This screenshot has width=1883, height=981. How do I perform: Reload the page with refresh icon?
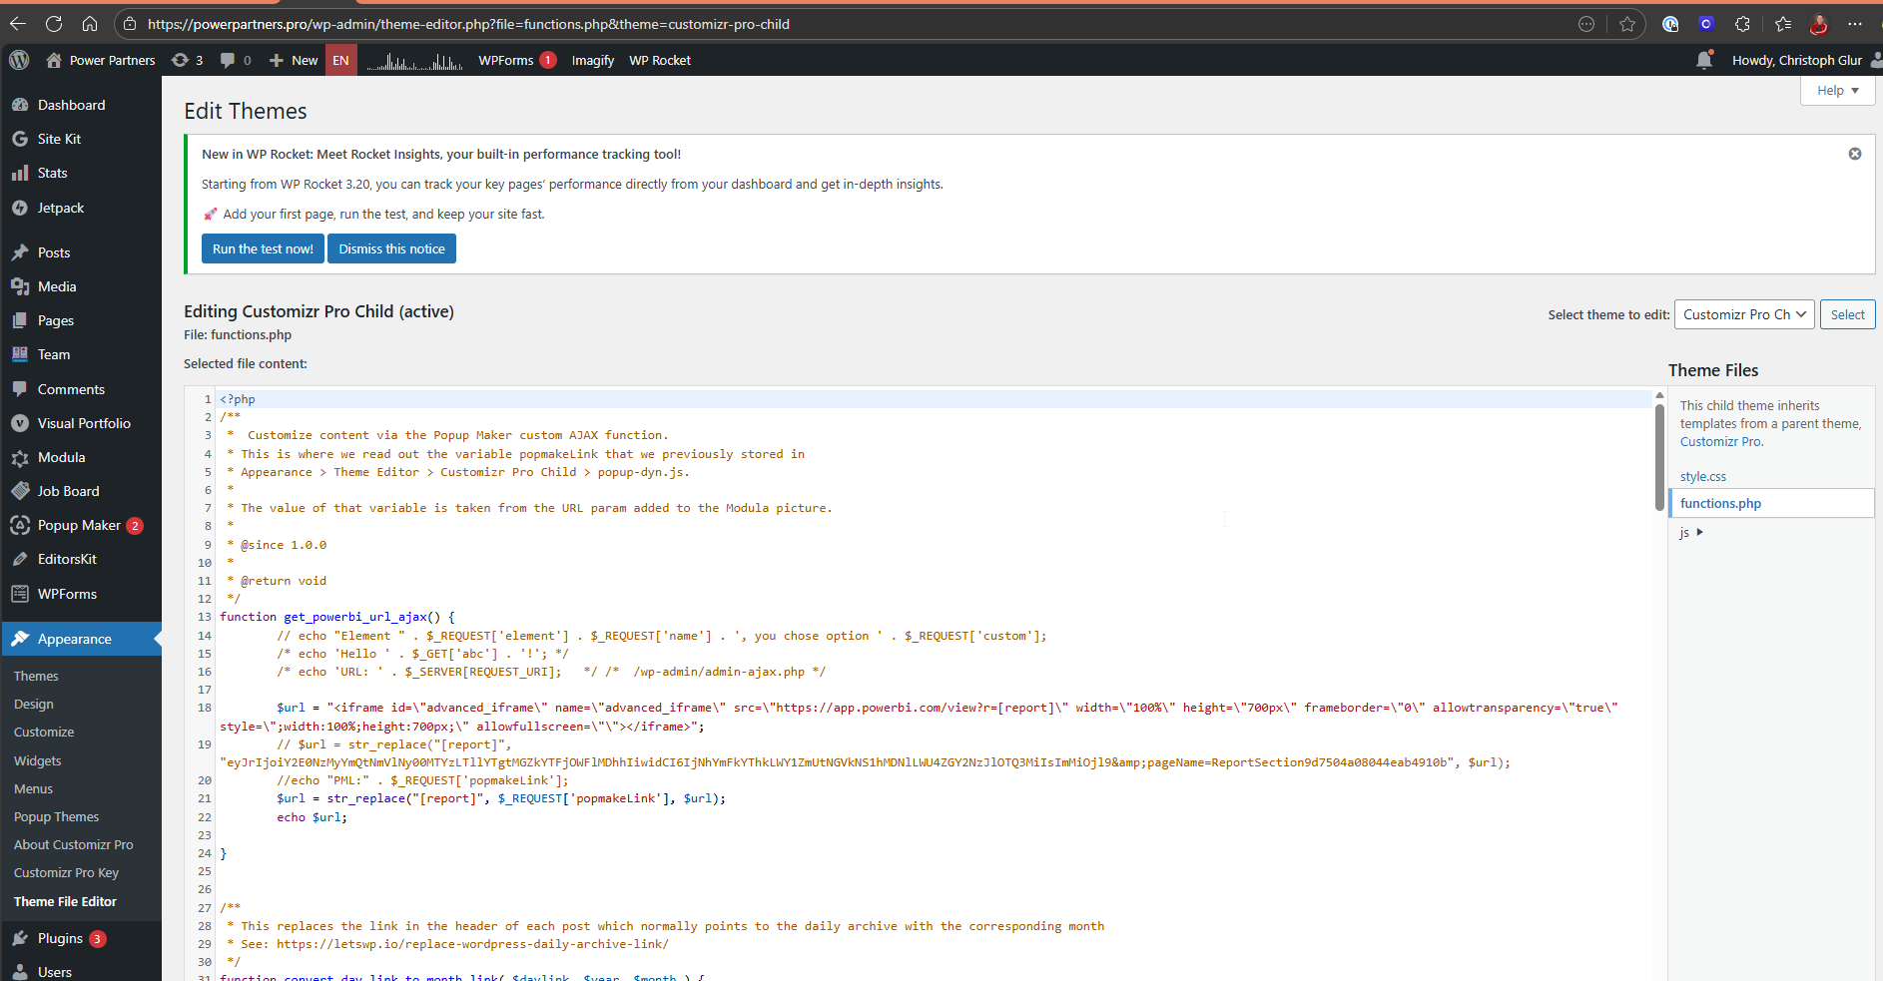pos(54,24)
